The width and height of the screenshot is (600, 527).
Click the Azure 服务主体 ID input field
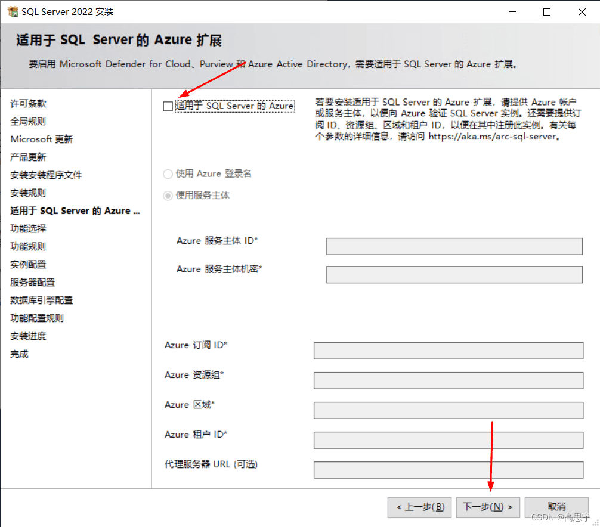[x=454, y=246]
